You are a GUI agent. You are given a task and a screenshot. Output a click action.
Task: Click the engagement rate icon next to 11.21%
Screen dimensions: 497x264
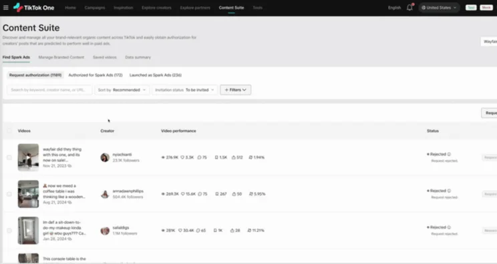pyautogui.click(x=249, y=231)
